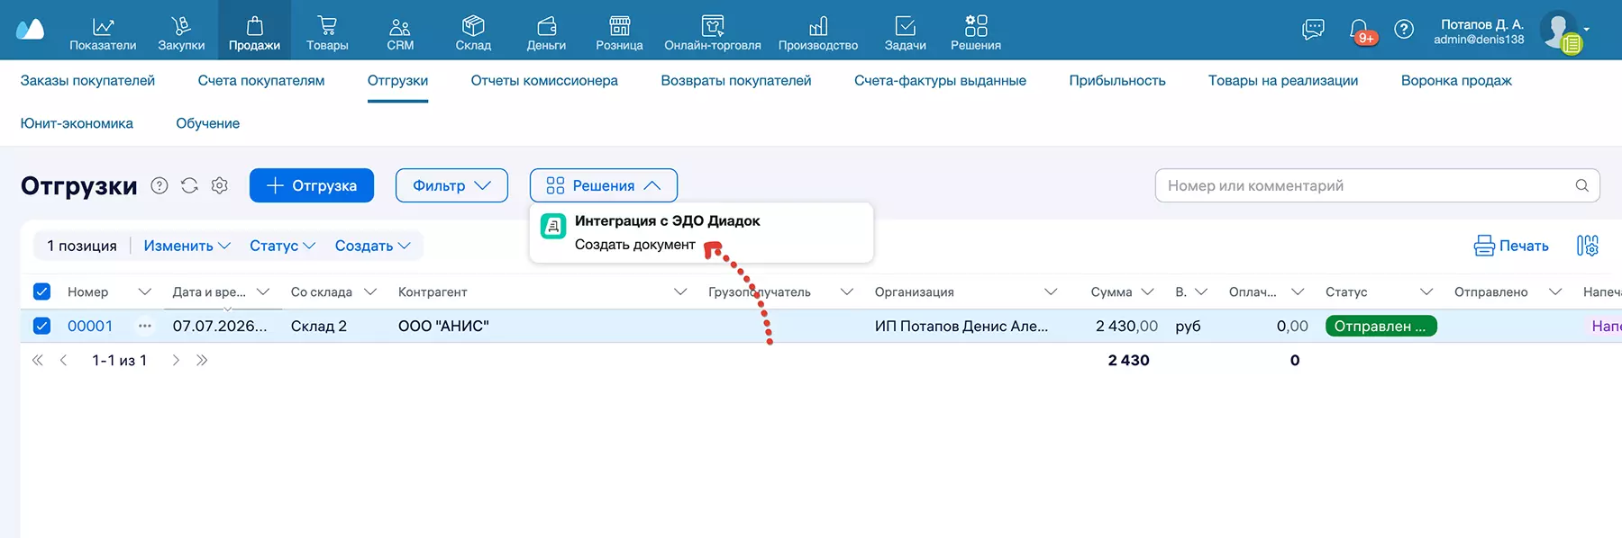Viewport: 1622px width, 538px height.
Task: Go to the first page arrow
Action: point(37,360)
